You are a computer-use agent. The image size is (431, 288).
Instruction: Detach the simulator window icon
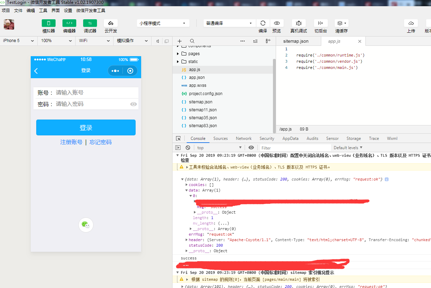[x=167, y=41]
